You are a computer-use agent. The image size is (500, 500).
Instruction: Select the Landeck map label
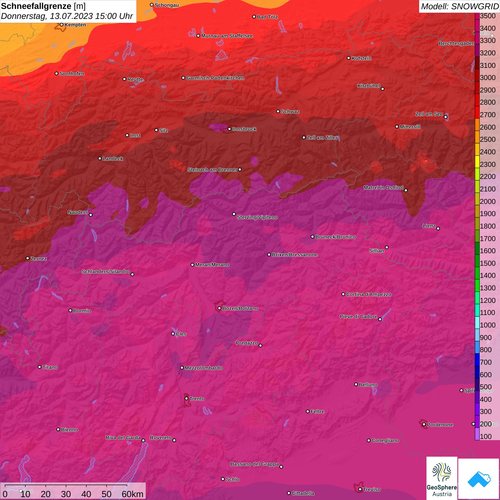113,159
